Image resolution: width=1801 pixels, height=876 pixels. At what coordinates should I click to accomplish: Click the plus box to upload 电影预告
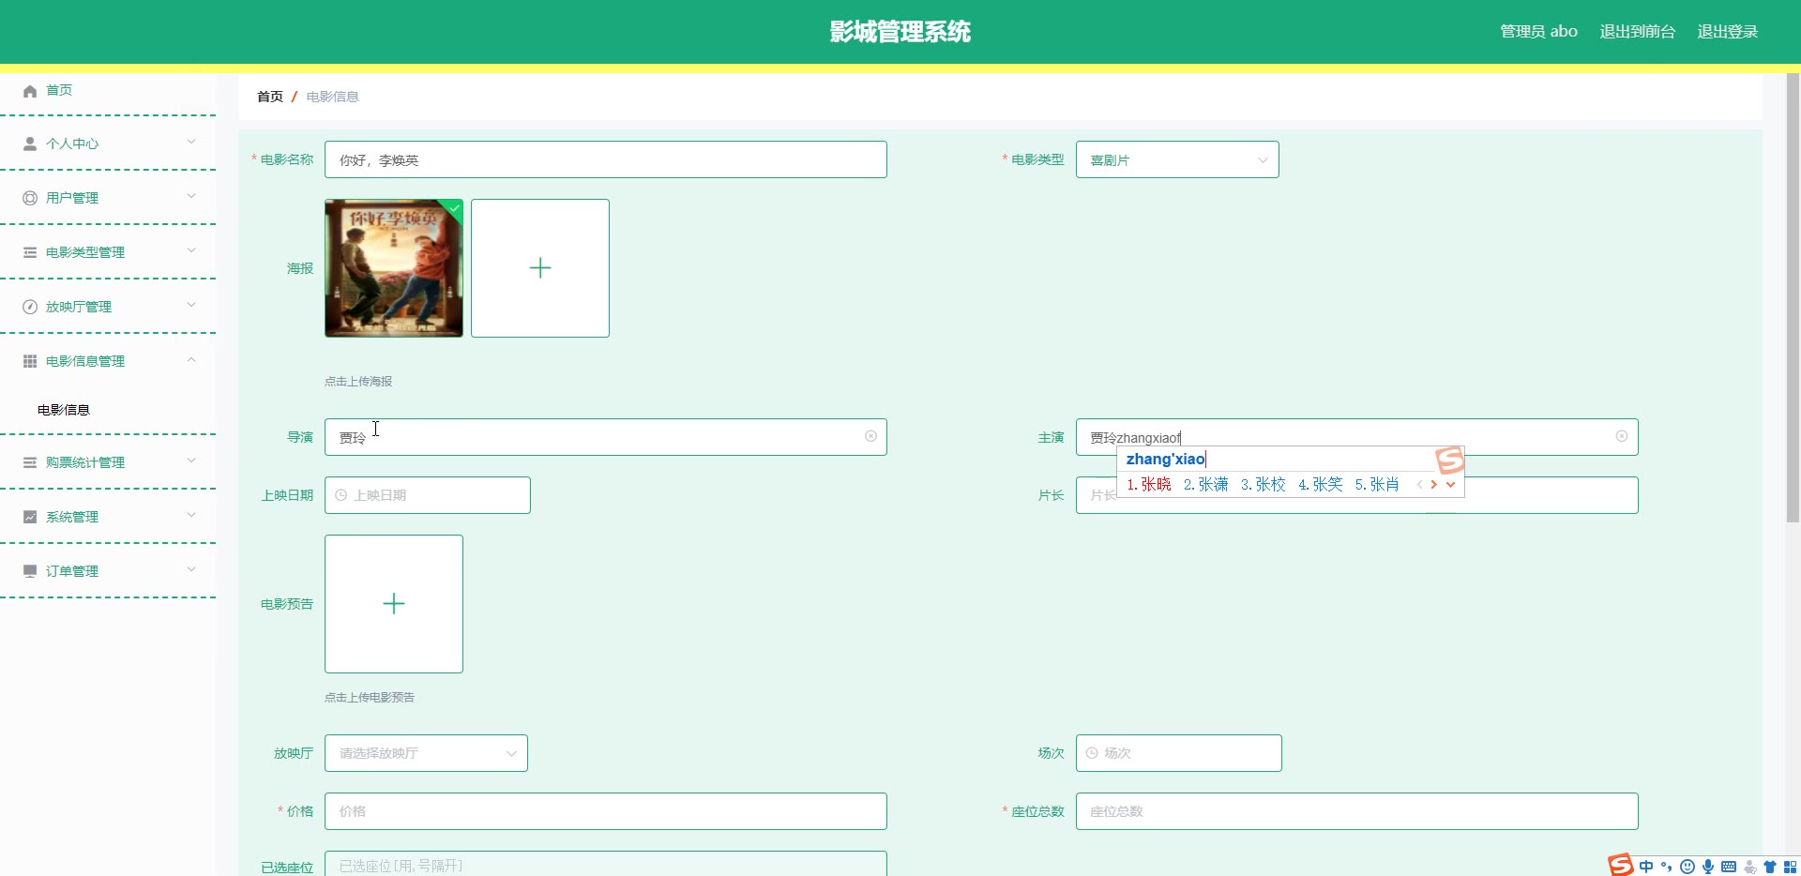pyautogui.click(x=394, y=604)
